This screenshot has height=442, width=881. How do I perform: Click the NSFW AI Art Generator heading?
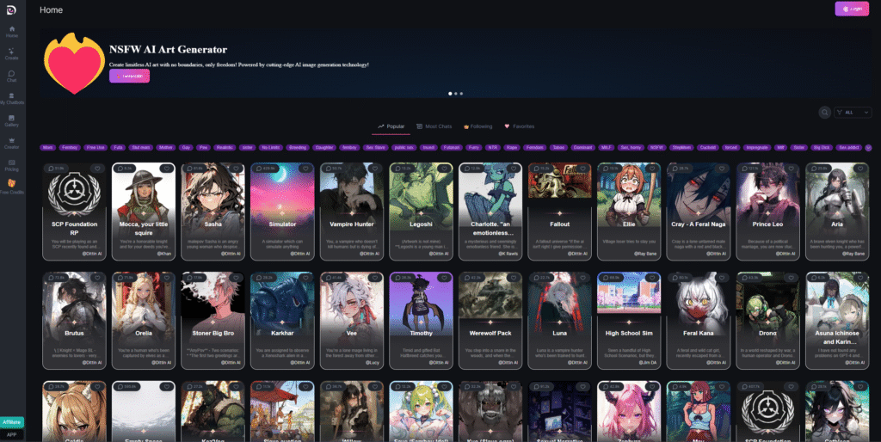(x=168, y=49)
